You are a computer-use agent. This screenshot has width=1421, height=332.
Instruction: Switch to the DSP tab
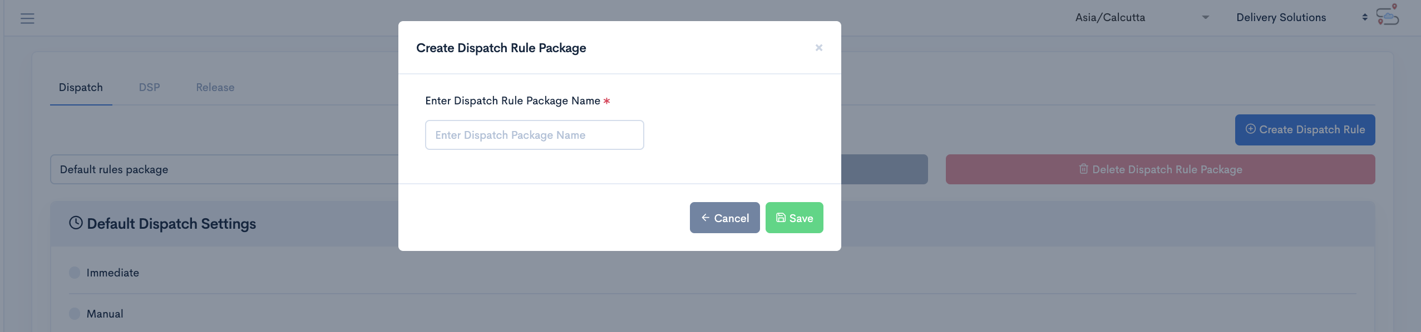tap(149, 88)
